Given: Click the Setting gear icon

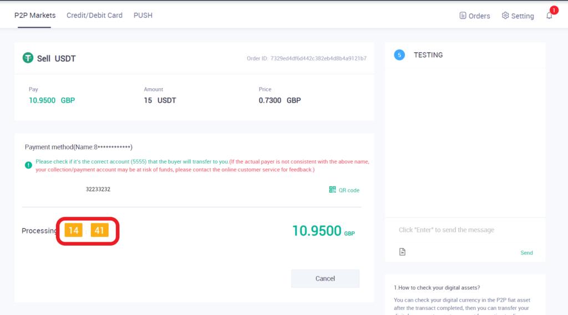Looking at the screenshot, I should (505, 16).
